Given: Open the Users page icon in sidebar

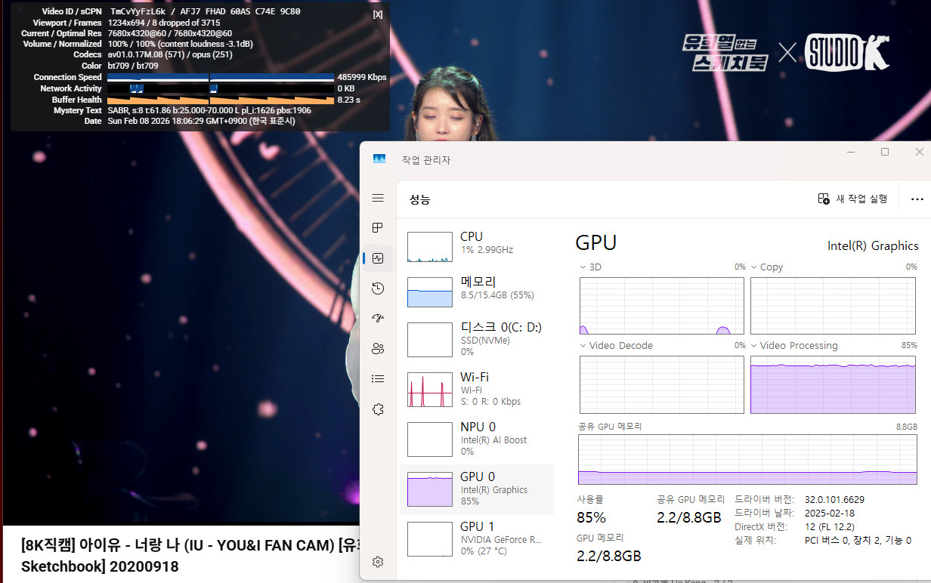Looking at the screenshot, I should 378,349.
